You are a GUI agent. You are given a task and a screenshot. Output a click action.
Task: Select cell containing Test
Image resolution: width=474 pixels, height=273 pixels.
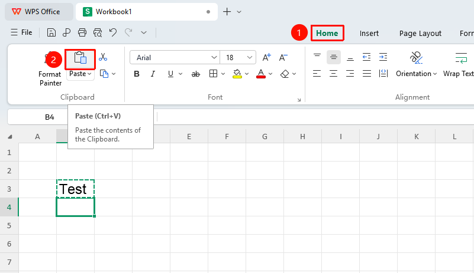click(75, 189)
